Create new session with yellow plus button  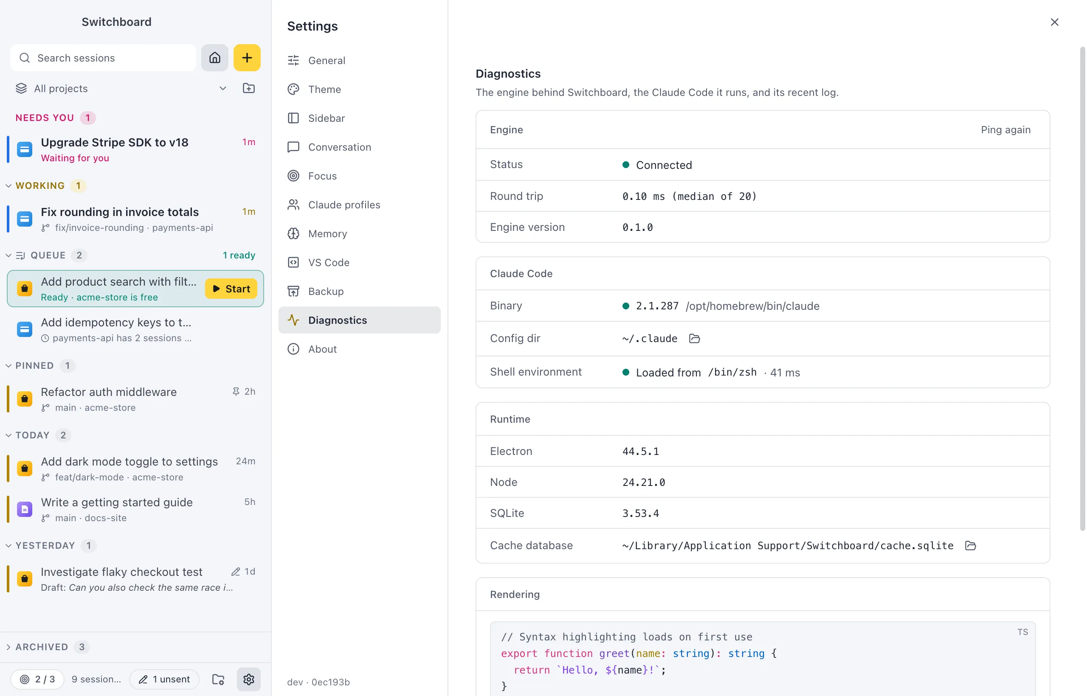coord(247,58)
